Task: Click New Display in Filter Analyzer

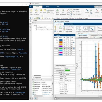Action: tap(68, 29)
